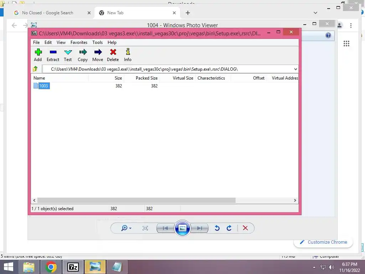Sort by Packed Size column header
Image resolution: width=365 pixels, height=274 pixels.
click(x=142, y=78)
